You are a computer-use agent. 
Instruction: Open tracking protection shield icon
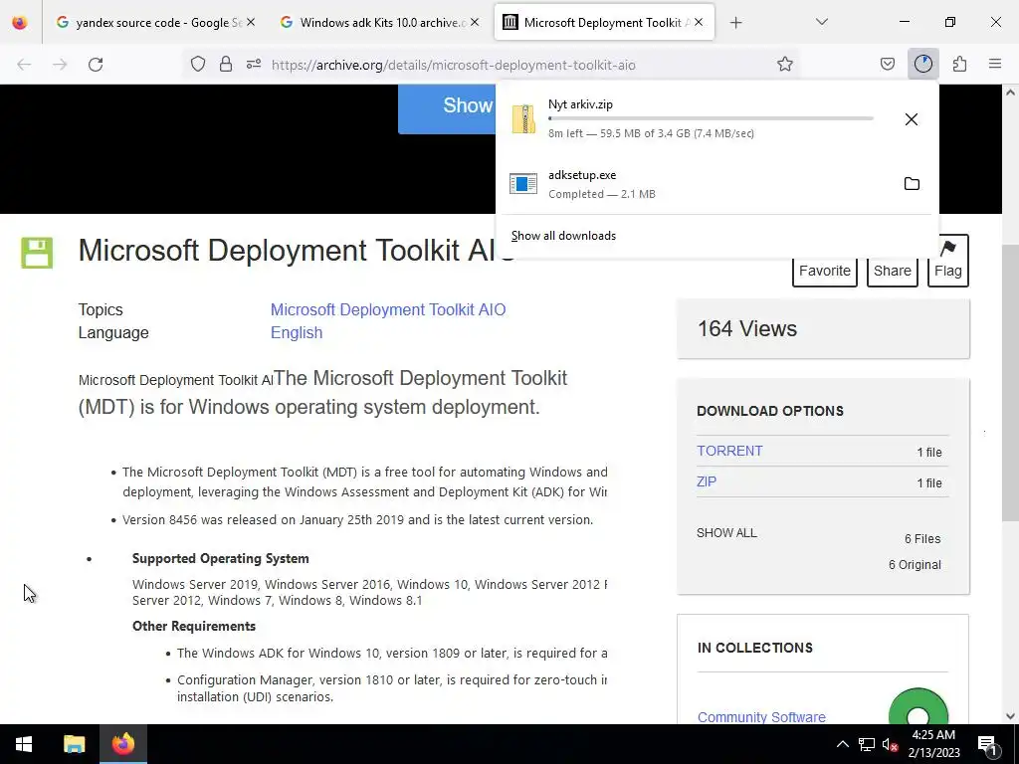[x=198, y=65]
